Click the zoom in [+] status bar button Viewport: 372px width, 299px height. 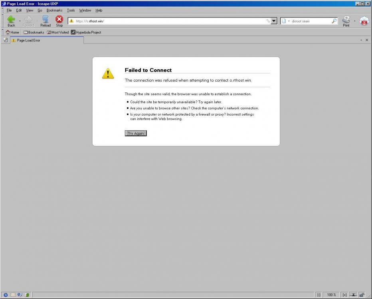click(x=344, y=295)
